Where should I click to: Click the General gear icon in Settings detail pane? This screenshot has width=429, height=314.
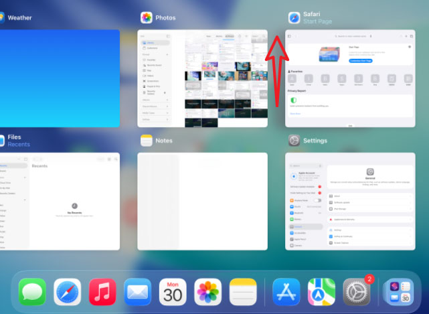tap(370, 172)
